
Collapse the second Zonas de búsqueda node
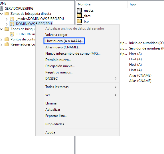[x=1, y=29]
